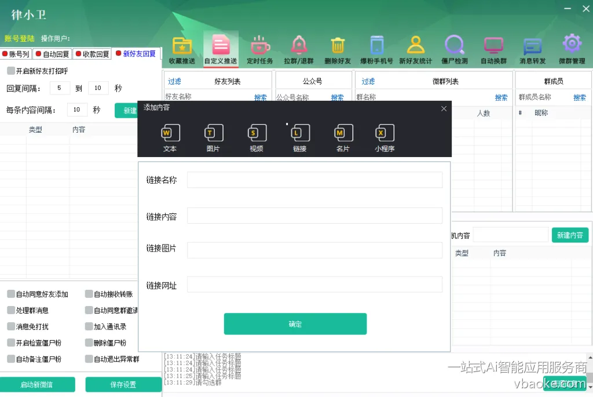The width and height of the screenshot is (593, 397).
Task: Focus the 链接名称 input field
Action: coord(314,180)
